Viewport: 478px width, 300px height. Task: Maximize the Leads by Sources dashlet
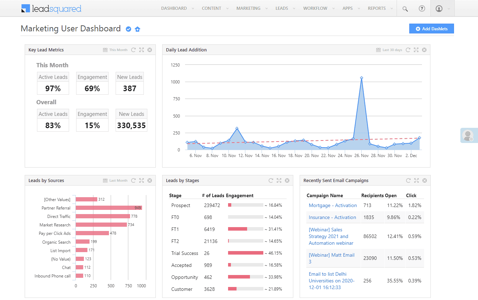click(x=141, y=181)
